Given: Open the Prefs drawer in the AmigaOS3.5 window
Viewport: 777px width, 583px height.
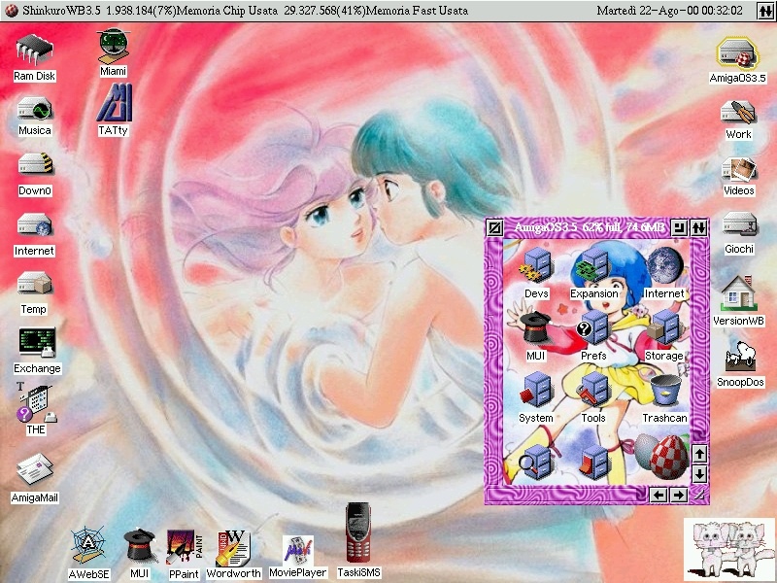Looking at the screenshot, I should [x=592, y=327].
